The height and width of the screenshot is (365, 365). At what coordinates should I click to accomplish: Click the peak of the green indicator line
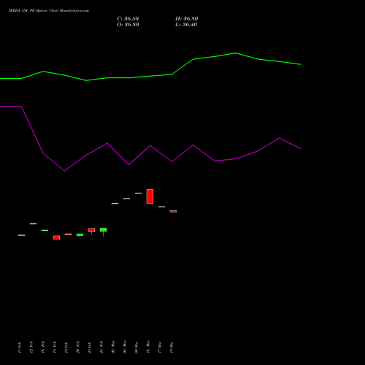click(x=236, y=53)
